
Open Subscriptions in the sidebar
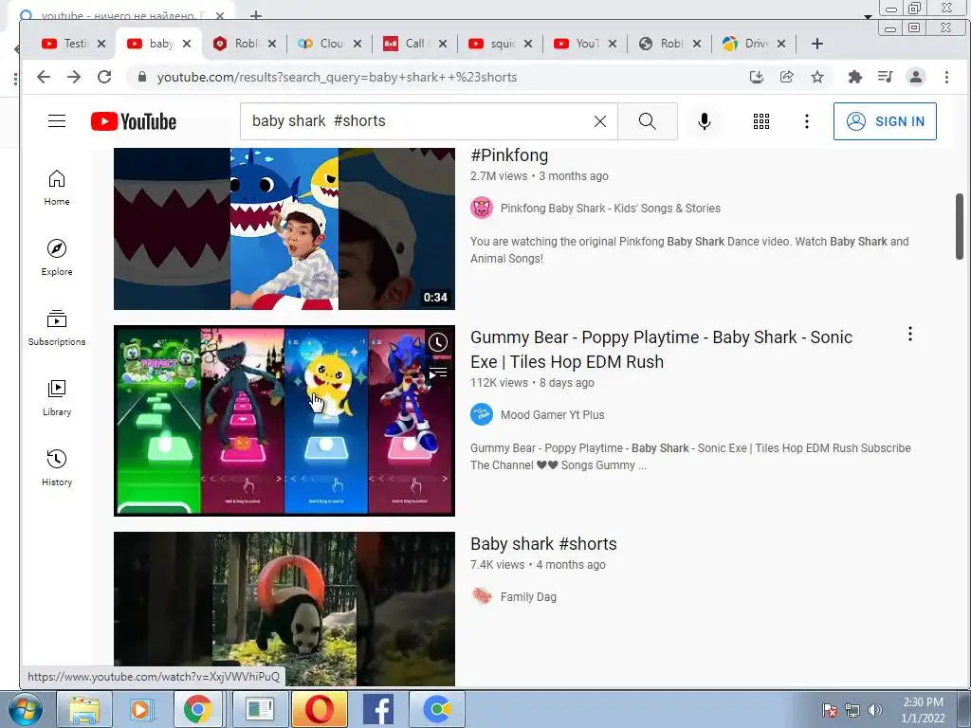pyautogui.click(x=56, y=327)
